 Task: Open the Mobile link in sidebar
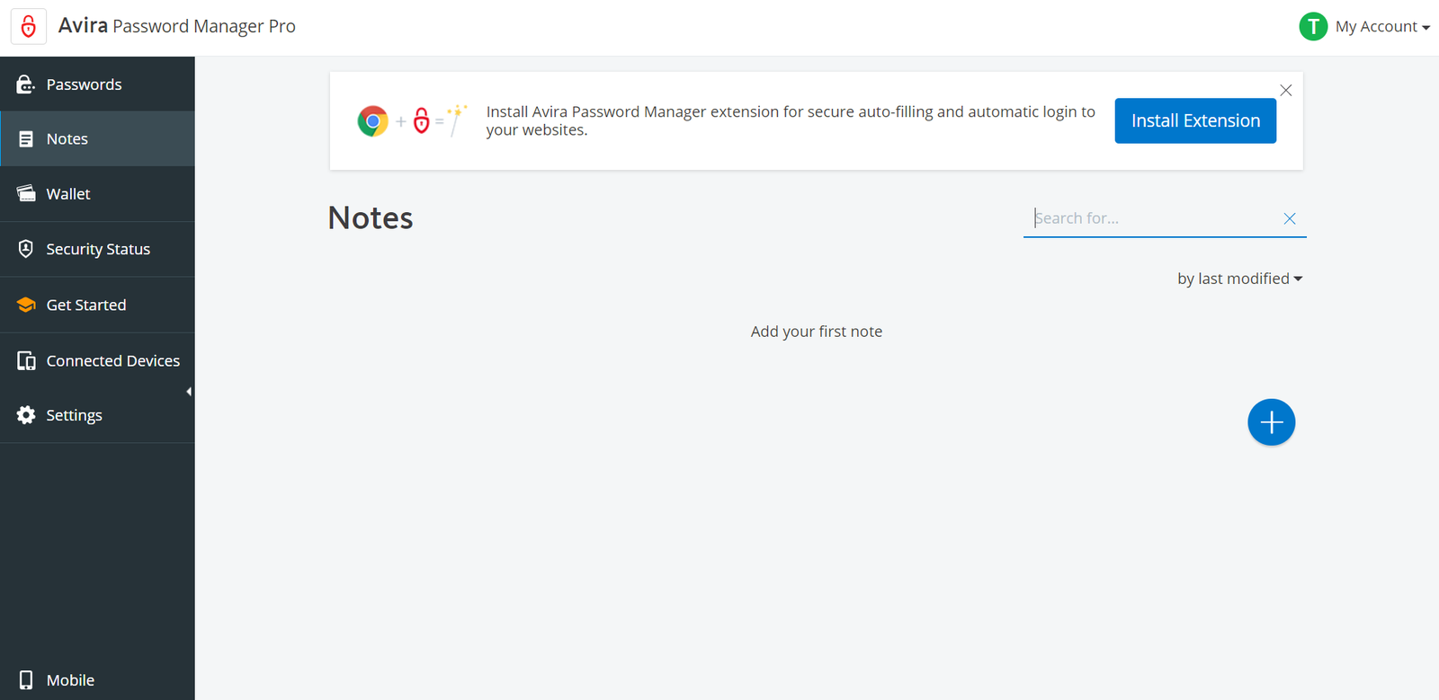[97, 680]
